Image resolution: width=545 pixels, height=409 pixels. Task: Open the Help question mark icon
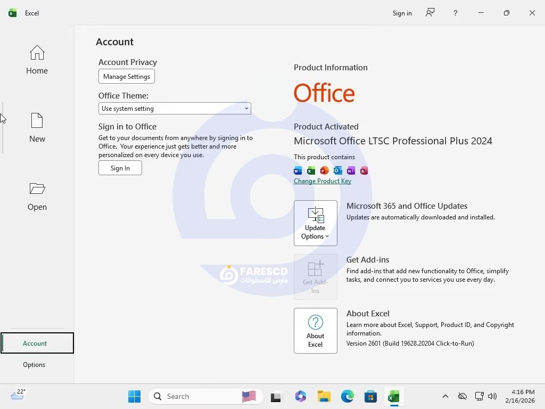point(455,13)
